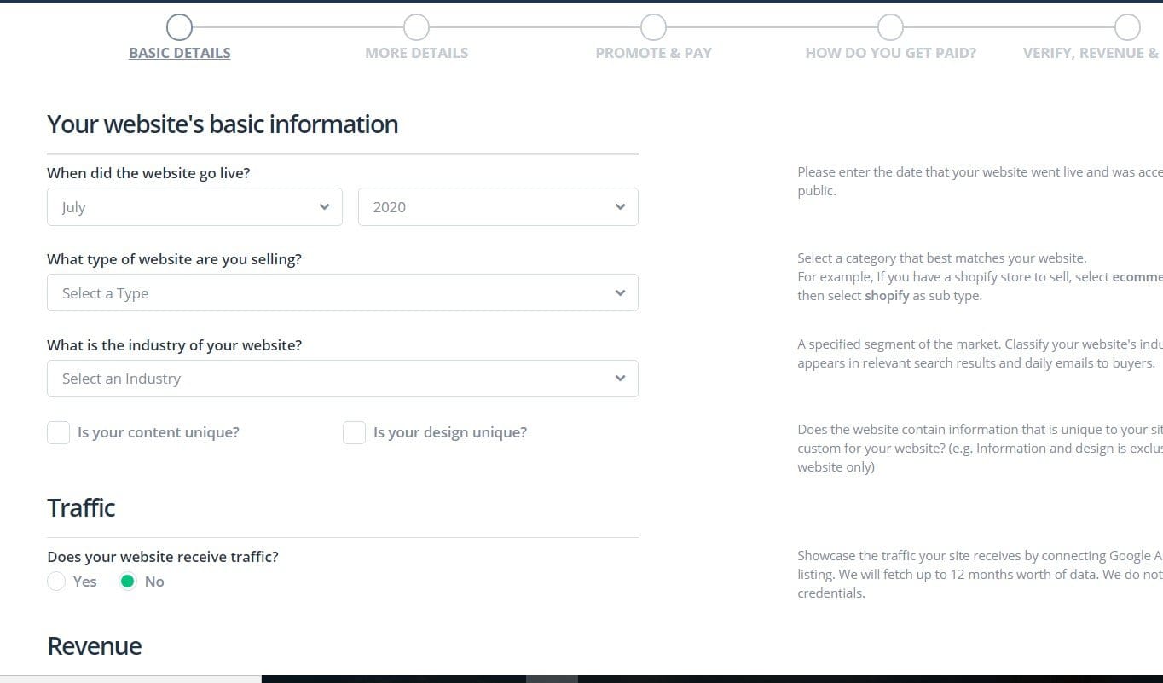Viewport: 1163px width, 683px height.
Task: Click chevron arrow in the July month field
Action: click(x=324, y=207)
